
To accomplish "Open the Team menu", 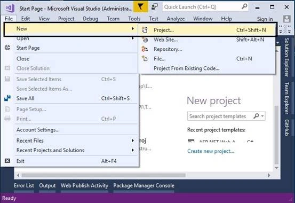I will tap(113, 19).
